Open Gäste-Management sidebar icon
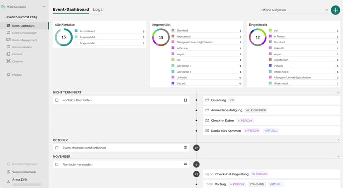343x188 pixels. tap(8, 40)
